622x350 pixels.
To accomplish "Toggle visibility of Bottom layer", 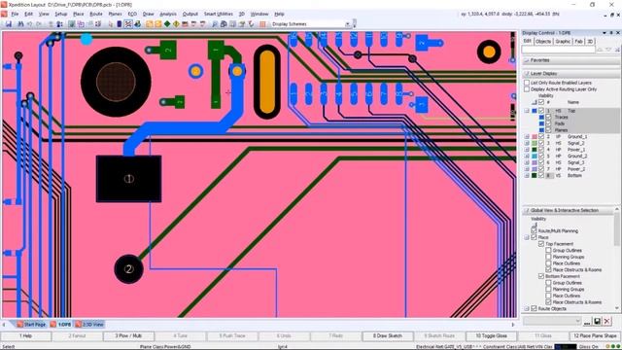I will 541,175.
